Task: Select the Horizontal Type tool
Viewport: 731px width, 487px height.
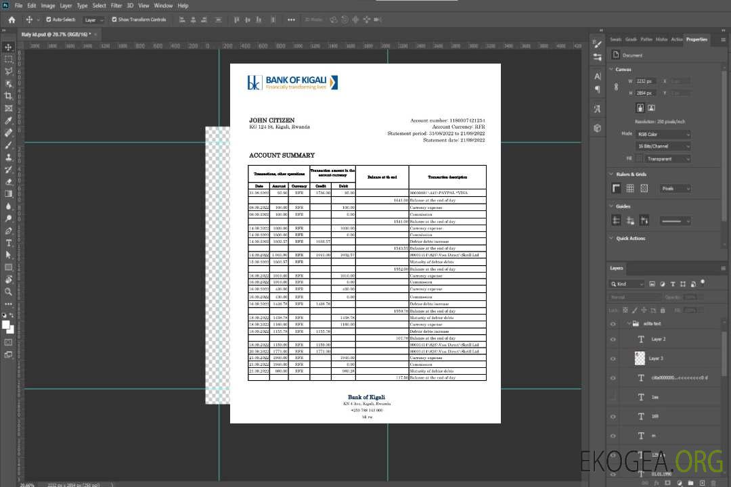Action: coord(9,243)
